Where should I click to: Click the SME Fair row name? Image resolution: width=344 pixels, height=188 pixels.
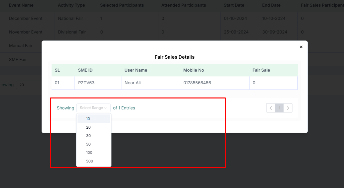click(x=18, y=59)
